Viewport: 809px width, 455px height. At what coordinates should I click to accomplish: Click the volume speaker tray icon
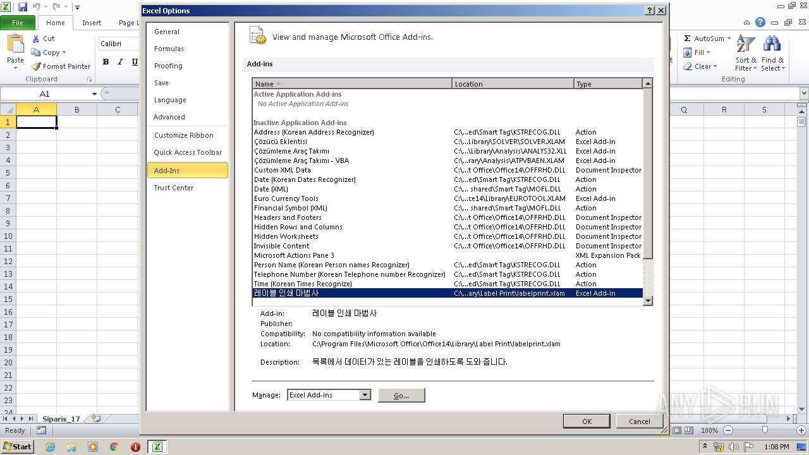click(734, 447)
